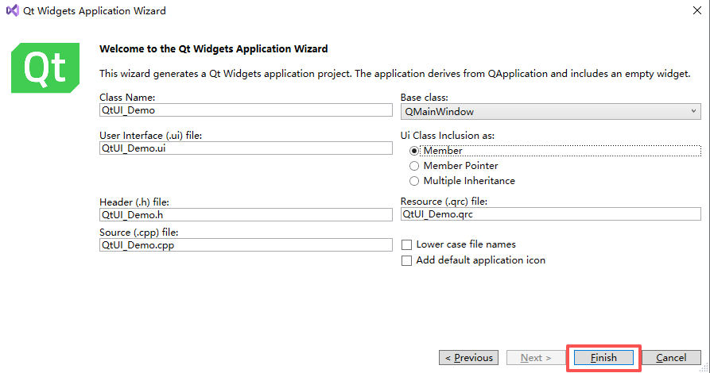Click the Header (.h) file field
Screen dimensions: 710x373
246,215
